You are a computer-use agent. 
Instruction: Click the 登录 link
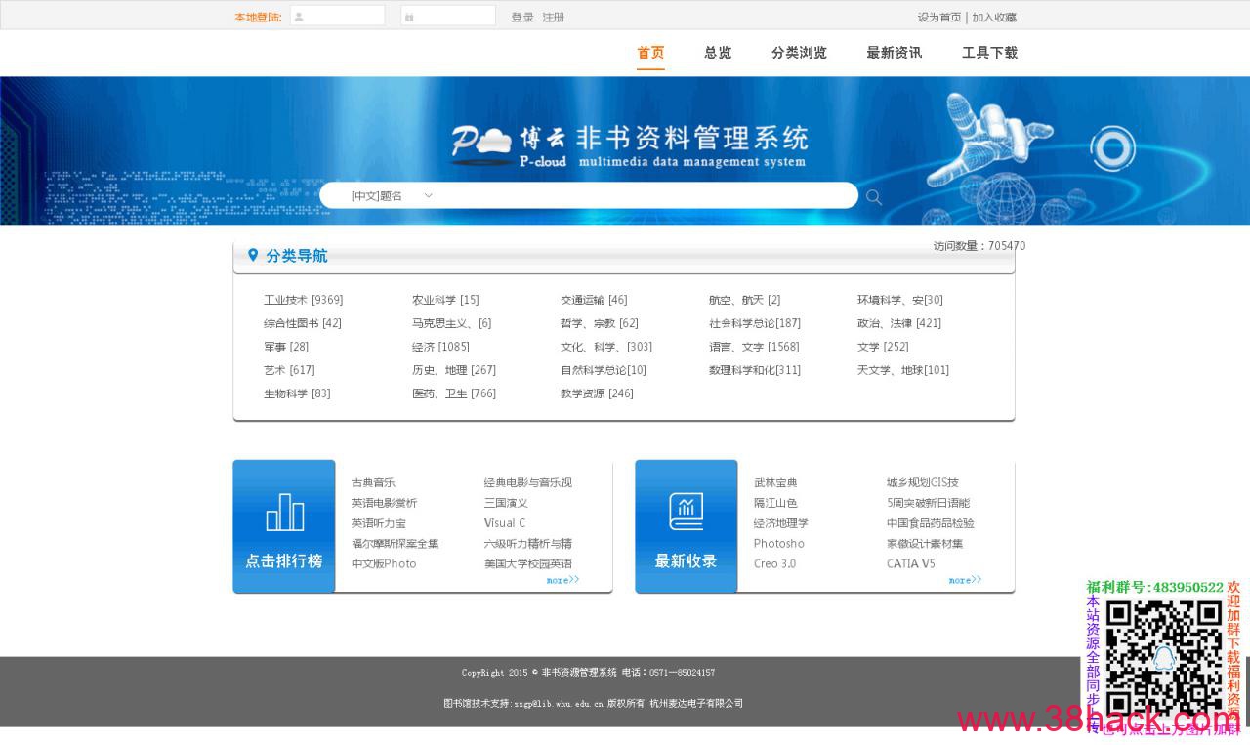[x=522, y=18]
